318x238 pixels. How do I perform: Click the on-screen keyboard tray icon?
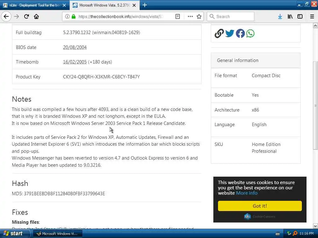coord(278,234)
